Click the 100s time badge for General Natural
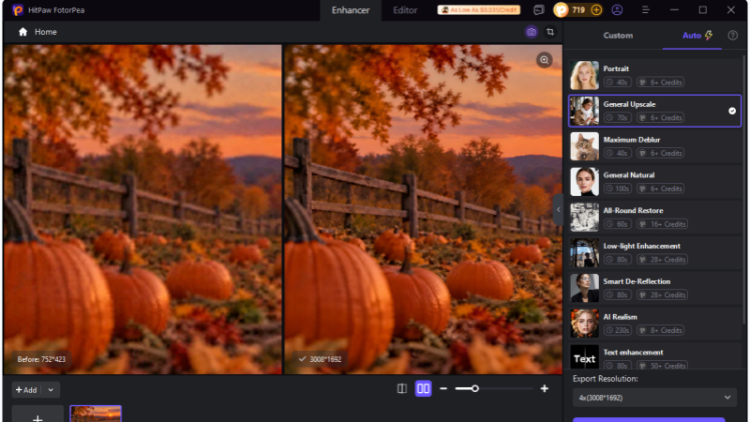 (x=618, y=188)
